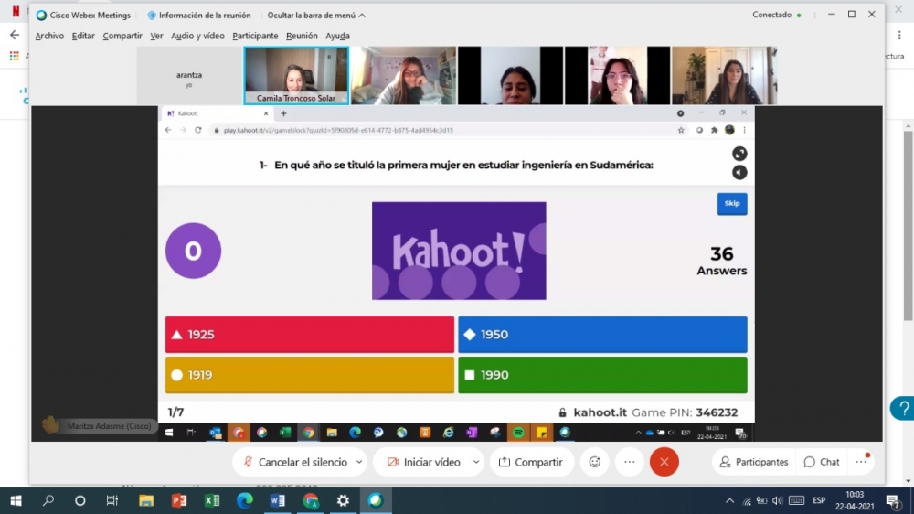The width and height of the screenshot is (914, 514).
Task: Open File Explorer from taskbar
Action: click(x=145, y=500)
